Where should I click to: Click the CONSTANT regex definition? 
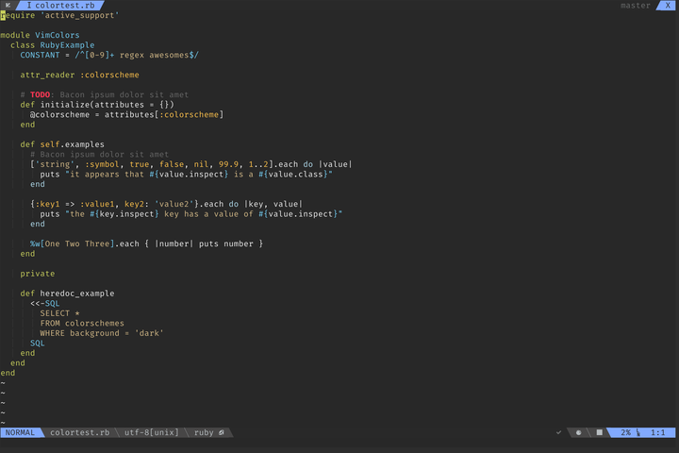pos(109,55)
